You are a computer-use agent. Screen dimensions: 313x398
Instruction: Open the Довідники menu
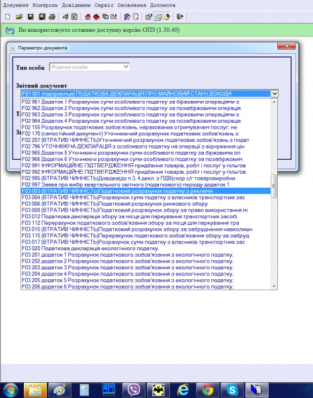pos(76,5)
